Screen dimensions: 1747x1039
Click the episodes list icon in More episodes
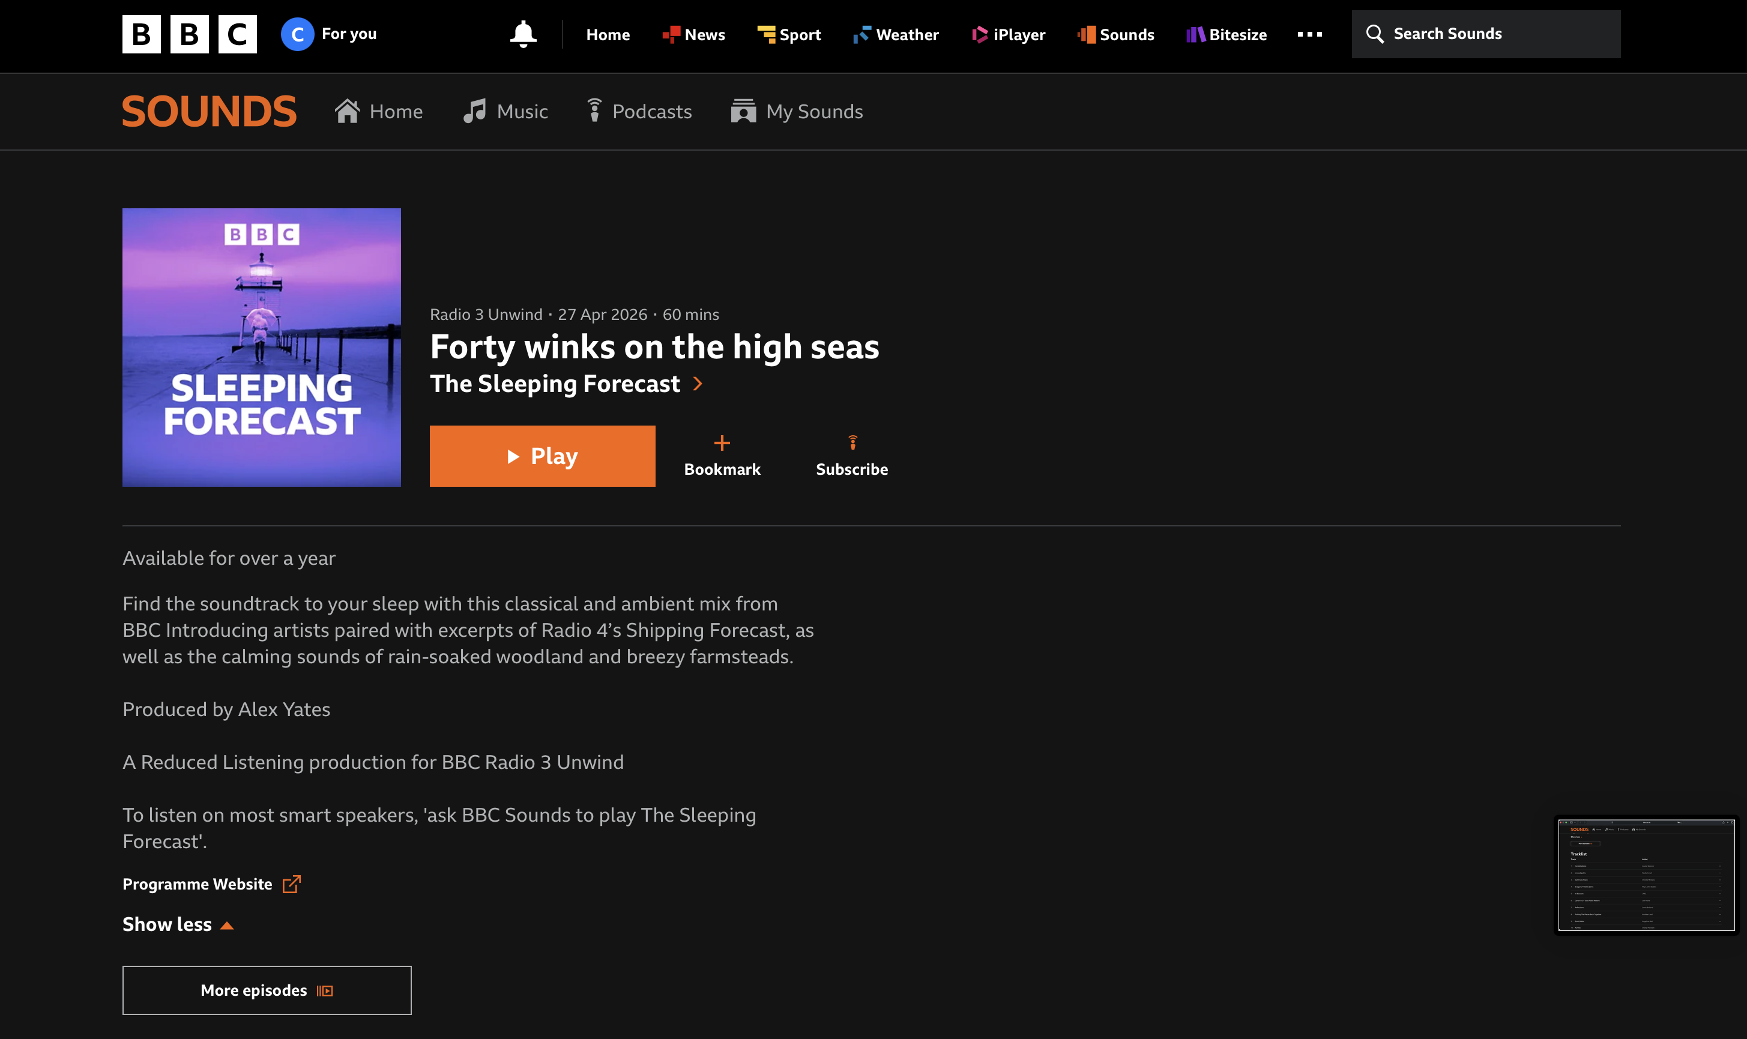coord(325,991)
